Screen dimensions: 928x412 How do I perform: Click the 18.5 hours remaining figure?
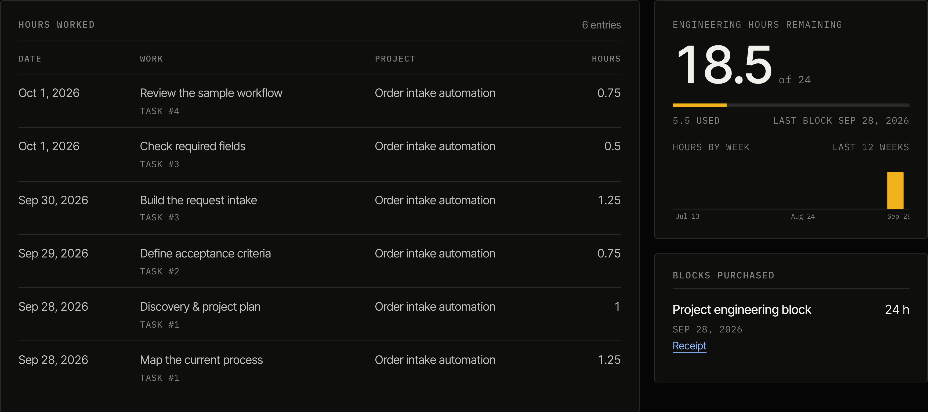(724, 65)
